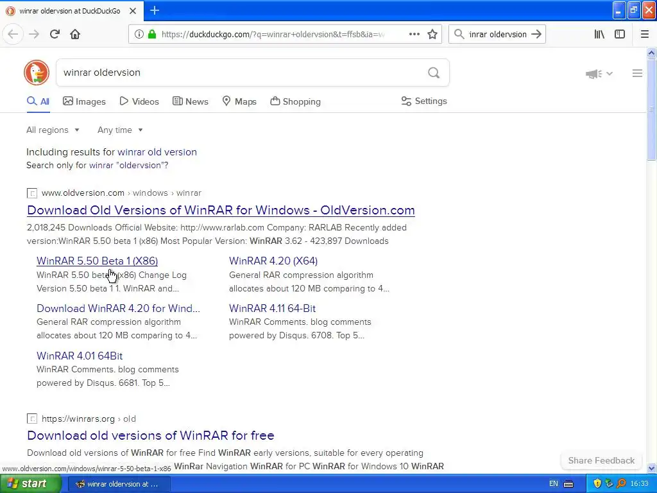Image resolution: width=657 pixels, height=493 pixels.
Task: Expand the All regions dropdown
Action: pyautogui.click(x=53, y=130)
